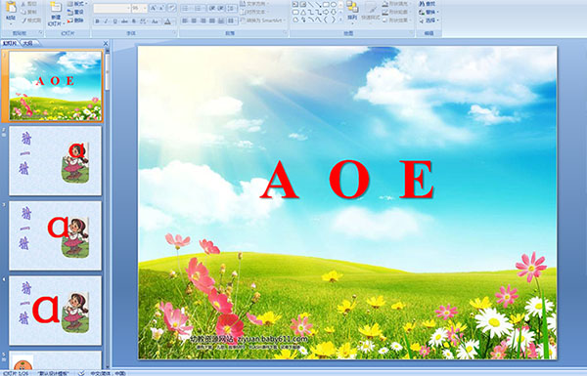Viewport: 587px width, 376px height.
Task: Pick the Rectangle shape from the shapes gallery
Action: [326, 4]
